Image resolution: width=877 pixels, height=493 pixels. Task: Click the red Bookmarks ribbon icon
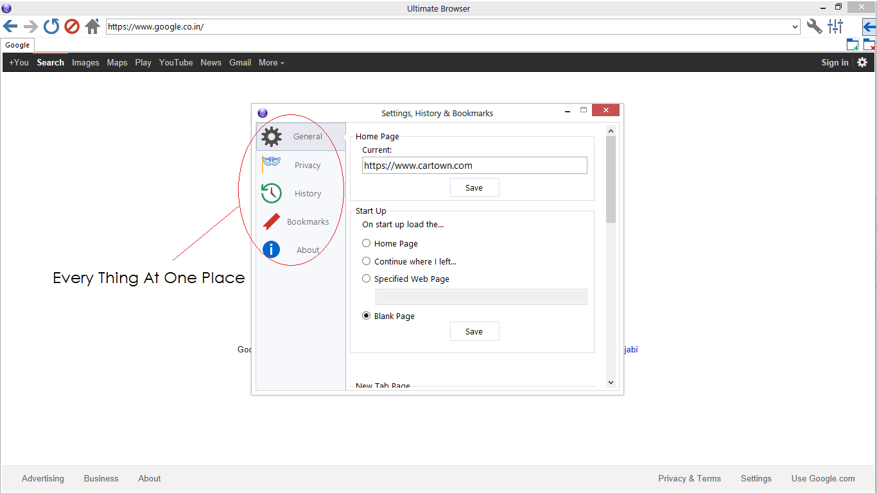point(271,221)
